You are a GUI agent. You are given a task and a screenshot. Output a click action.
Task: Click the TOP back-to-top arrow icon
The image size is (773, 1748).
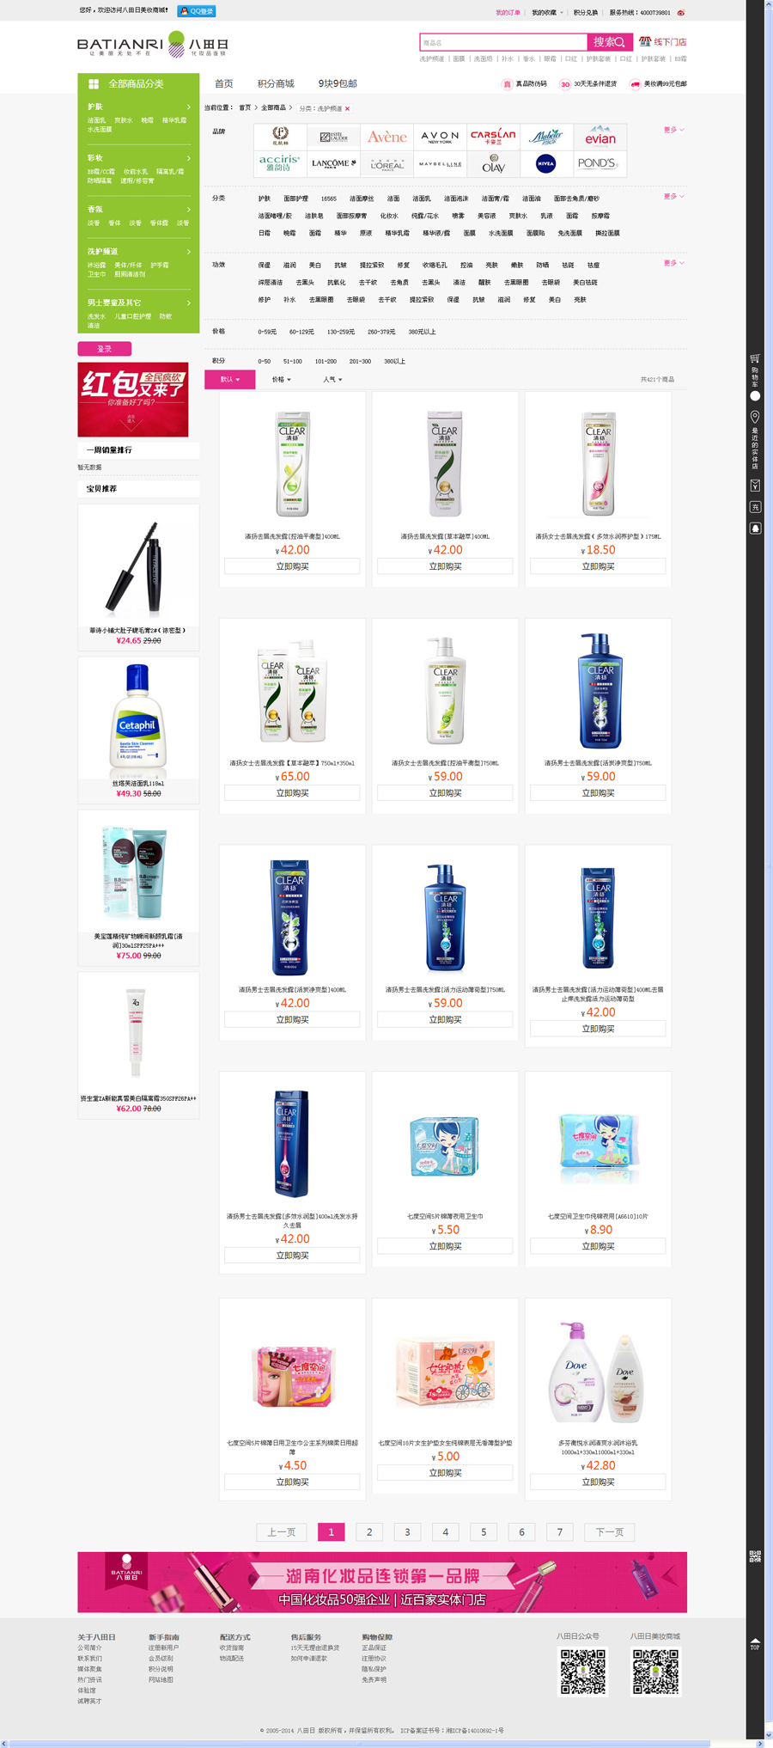[755, 1644]
